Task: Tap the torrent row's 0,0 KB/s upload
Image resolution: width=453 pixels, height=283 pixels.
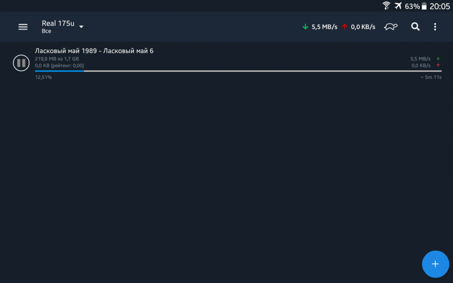Action: click(421, 66)
